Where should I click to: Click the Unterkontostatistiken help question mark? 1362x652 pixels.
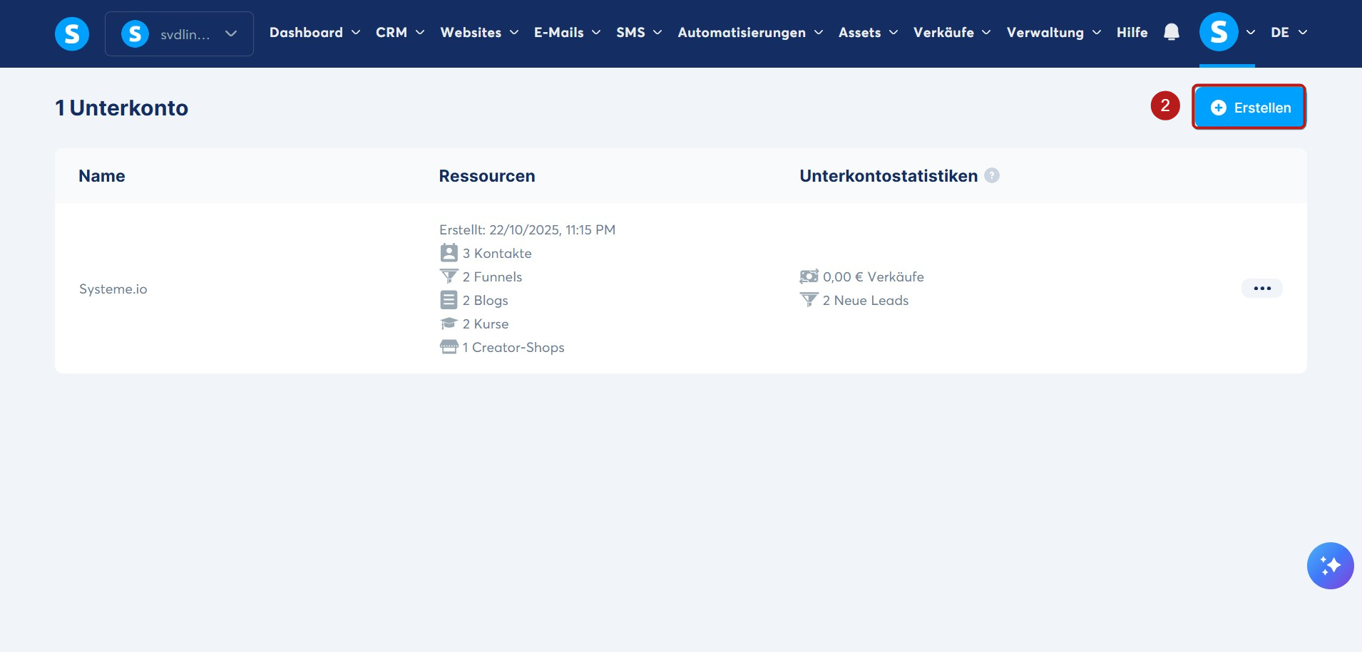click(x=992, y=175)
